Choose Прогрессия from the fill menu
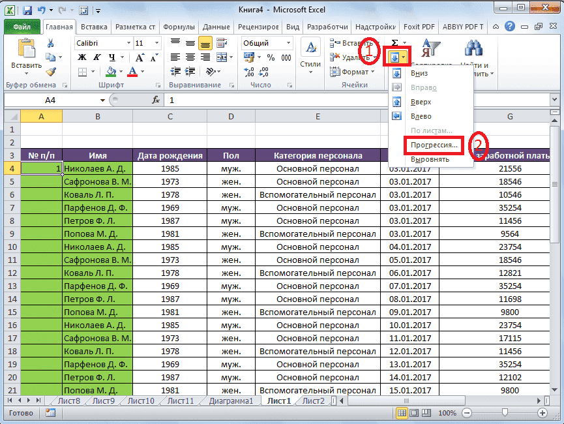 pyautogui.click(x=434, y=144)
